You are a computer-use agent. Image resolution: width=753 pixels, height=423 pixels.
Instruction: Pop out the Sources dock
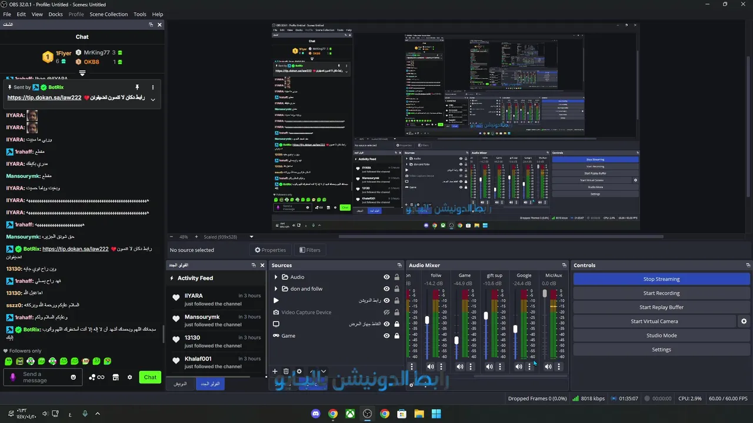tap(399, 266)
